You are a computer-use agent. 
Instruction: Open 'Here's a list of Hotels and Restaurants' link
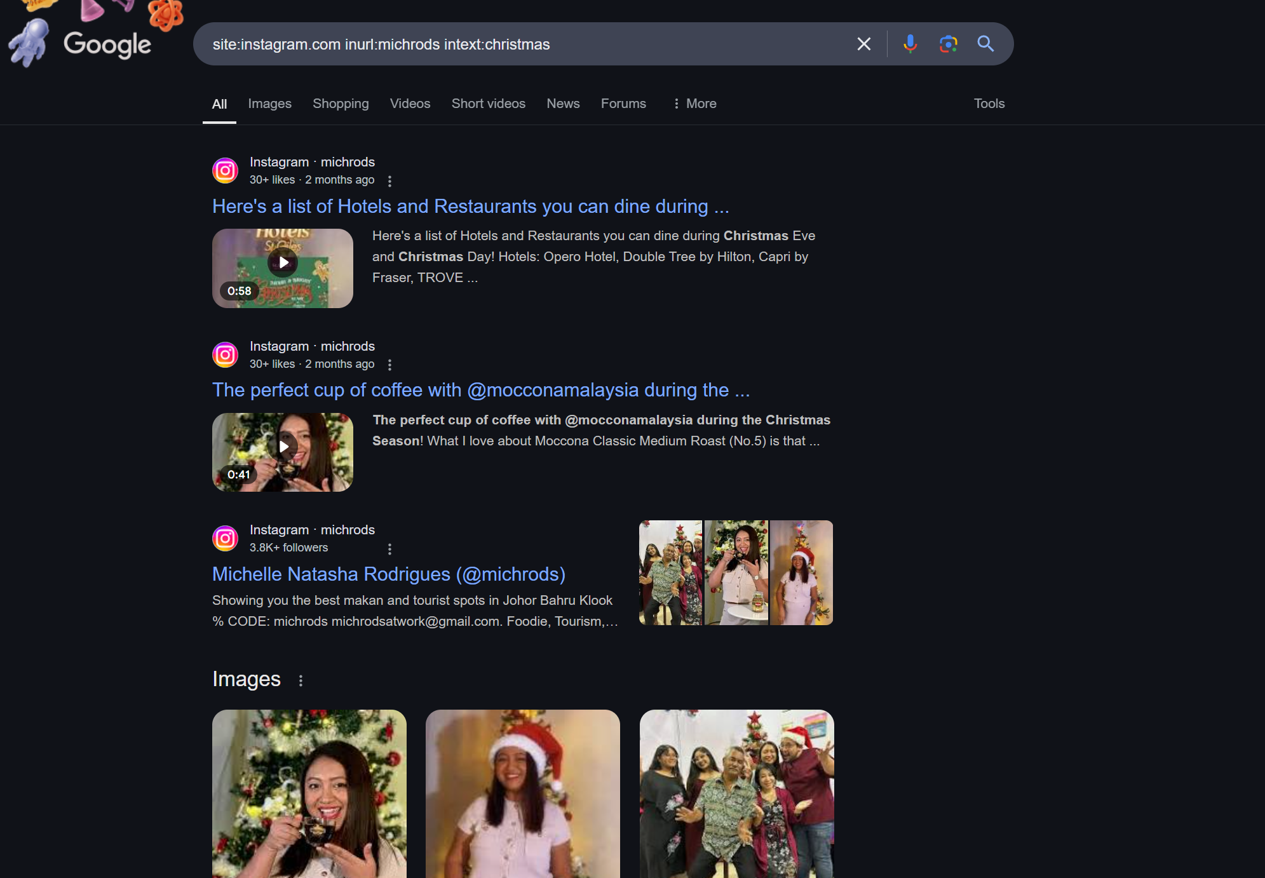click(x=470, y=206)
